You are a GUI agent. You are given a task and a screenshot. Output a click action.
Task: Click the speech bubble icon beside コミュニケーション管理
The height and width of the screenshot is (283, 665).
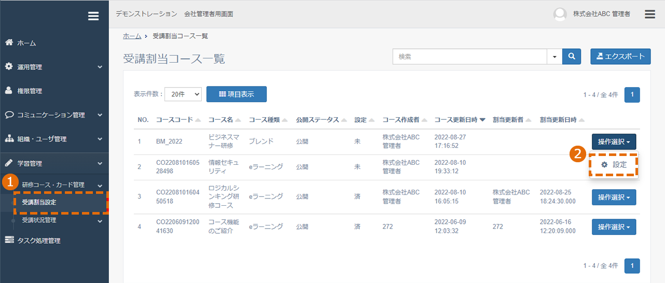pyautogui.click(x=9, y=115)
